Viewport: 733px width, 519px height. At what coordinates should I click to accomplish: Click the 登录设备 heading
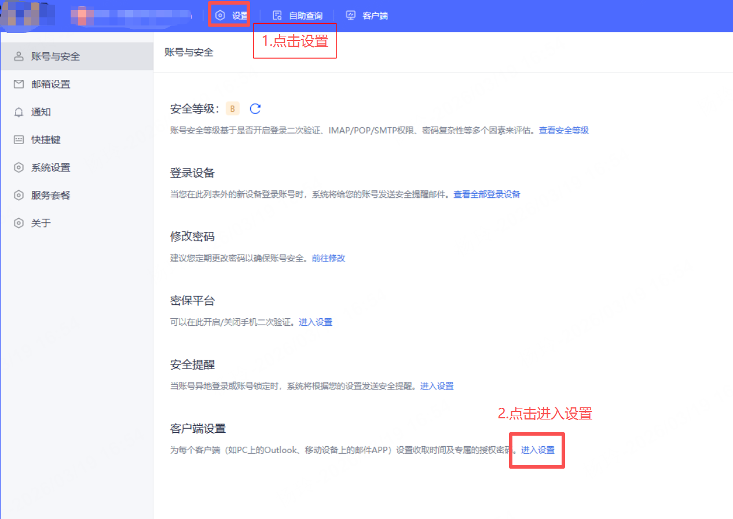[x=192, y=173]
